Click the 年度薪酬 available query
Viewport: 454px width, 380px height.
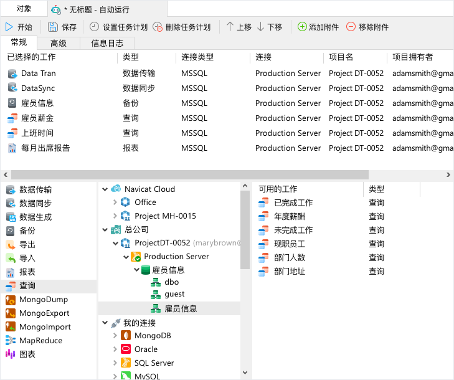coord(293,217)
